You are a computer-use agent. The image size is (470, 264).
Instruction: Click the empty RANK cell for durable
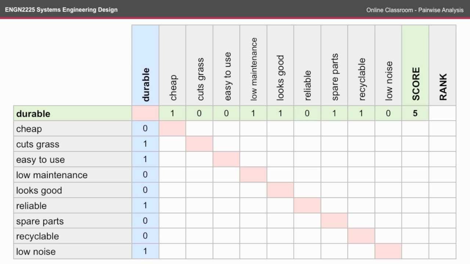(x=442, y=113)
